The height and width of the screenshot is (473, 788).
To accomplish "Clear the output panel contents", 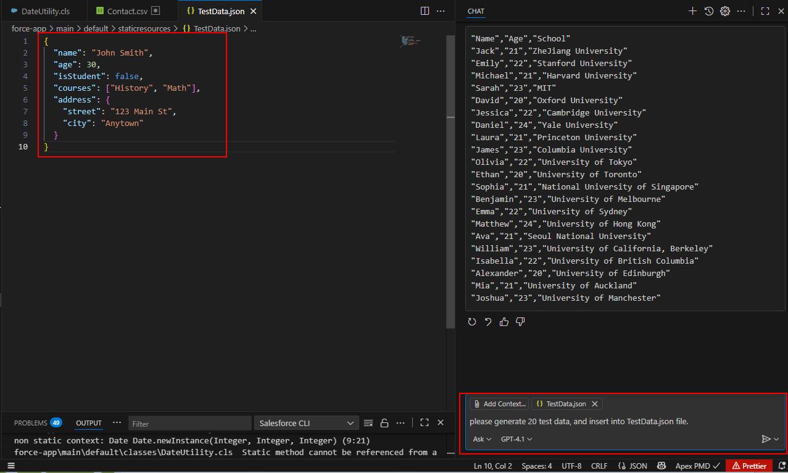I will [368, 423].
